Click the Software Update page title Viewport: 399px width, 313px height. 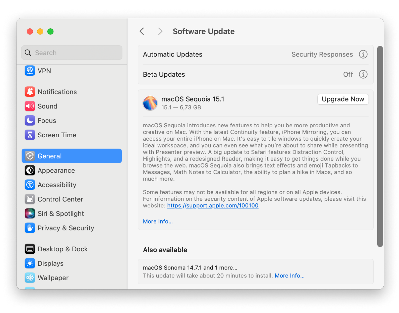tap(204, 31)
